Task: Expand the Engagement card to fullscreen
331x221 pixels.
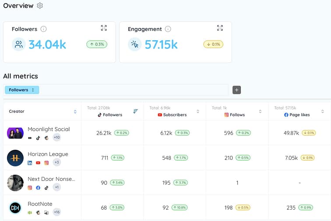Action: tap(220, 28)
